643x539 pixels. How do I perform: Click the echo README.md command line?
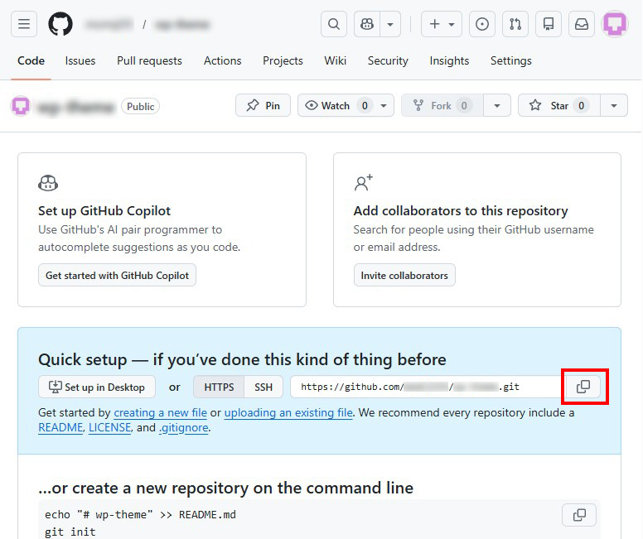coord(140,514)
